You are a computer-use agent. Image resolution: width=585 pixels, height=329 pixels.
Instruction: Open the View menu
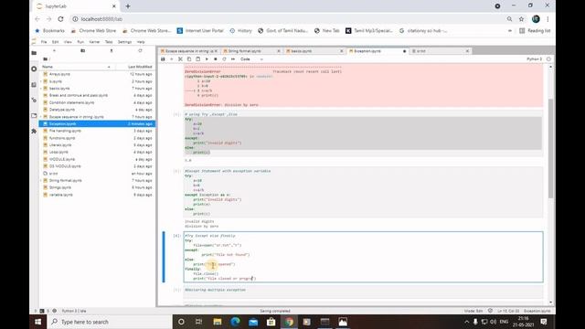pos(68,42)
